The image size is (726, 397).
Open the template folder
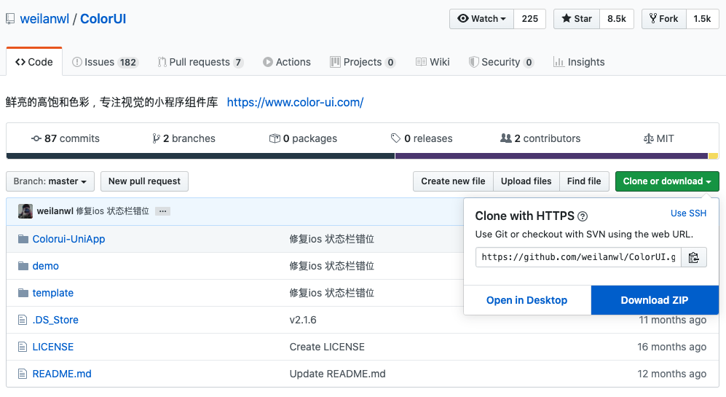(x=52, y=293)
